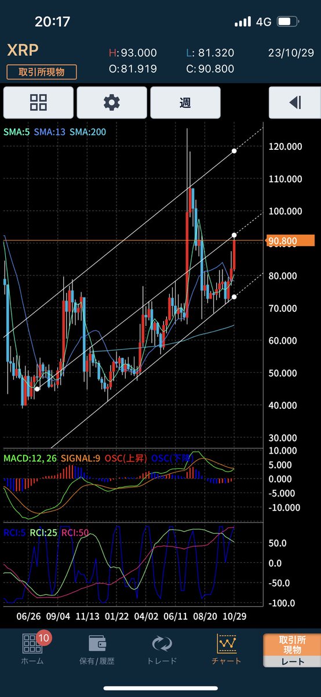Image resolution: width=321 pixels, height=697 pixels.
Task: Tap the SMA:5 indicator label
Action: (x=16, y=132)
